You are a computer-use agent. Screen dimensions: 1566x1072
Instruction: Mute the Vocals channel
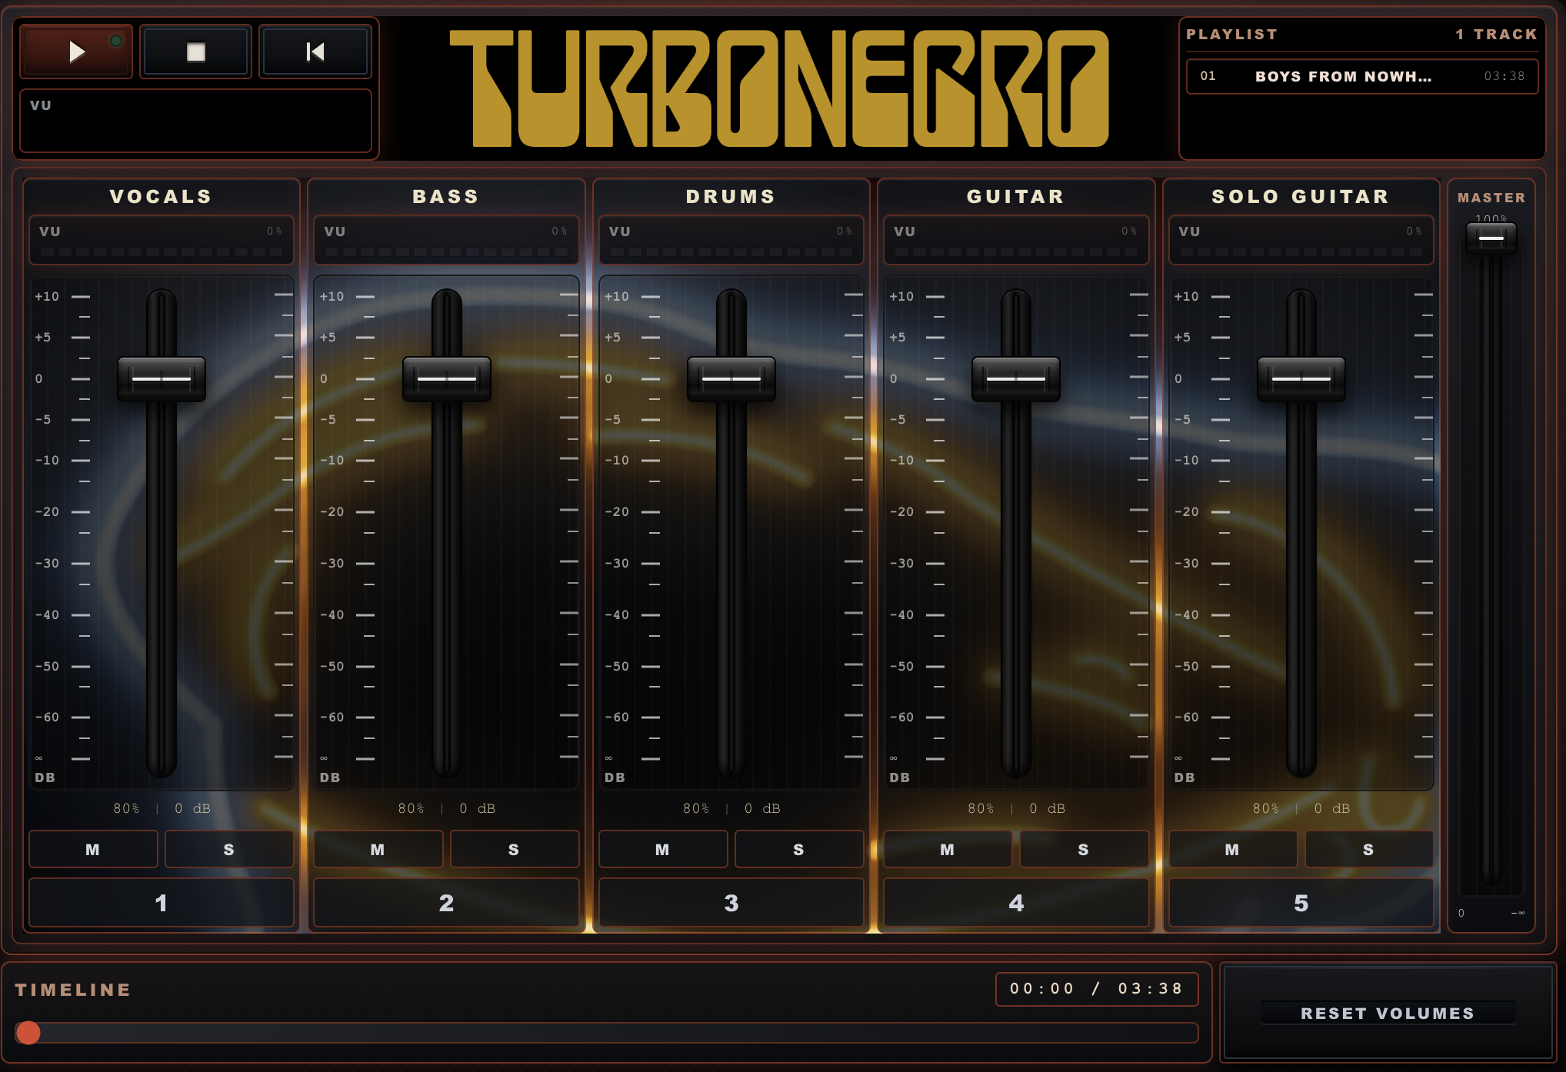(x=92, y=850)
